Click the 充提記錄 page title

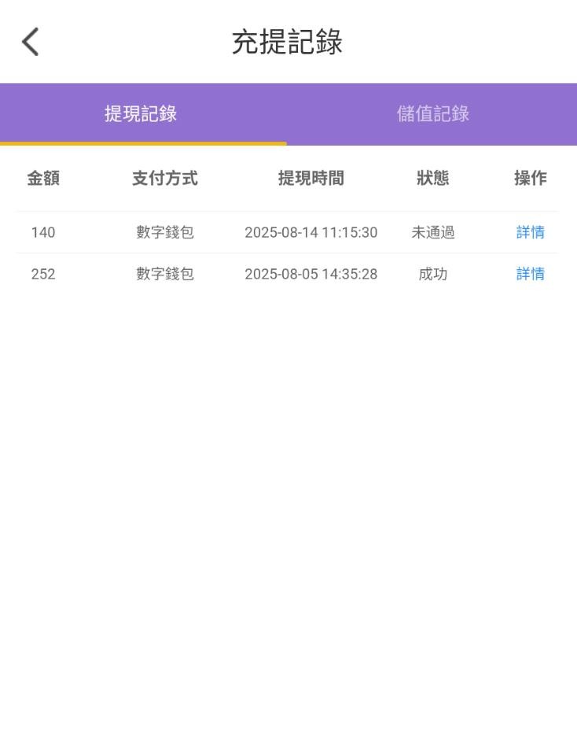click(x=287, y=42)
